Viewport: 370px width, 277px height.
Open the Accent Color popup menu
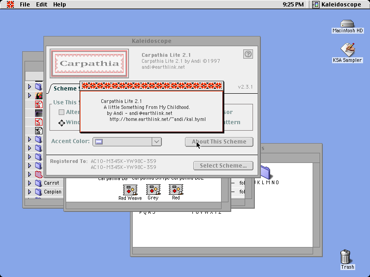[127, 142]
